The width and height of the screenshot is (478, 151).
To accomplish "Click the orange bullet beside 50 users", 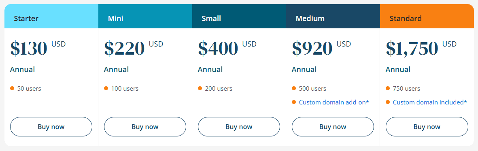I will (12, 88).
